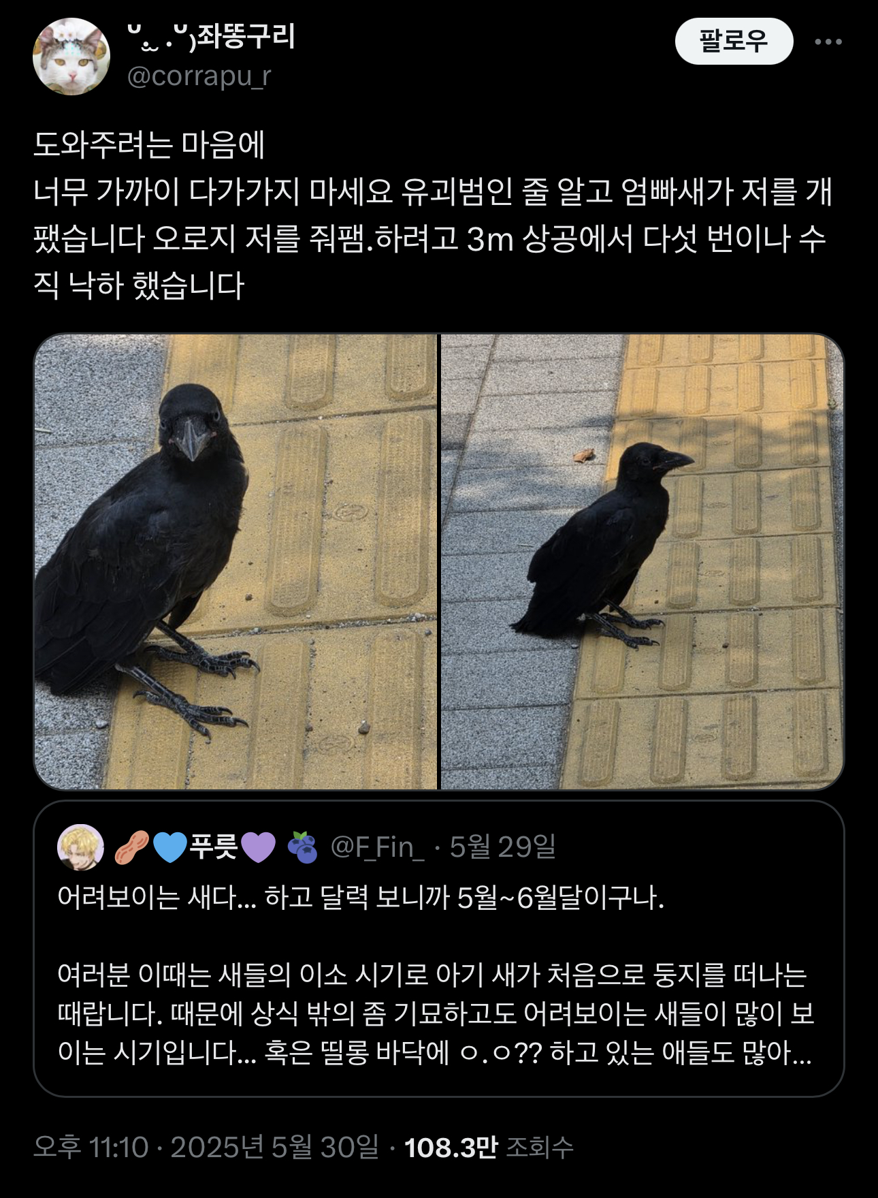The height and width of the screenshot is (1198, 878).
Task: Follow the account with the 팔로우 button
Action: click(734, 42)
